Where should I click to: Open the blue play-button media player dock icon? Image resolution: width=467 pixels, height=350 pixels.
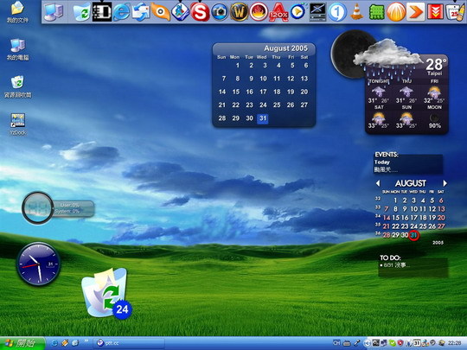[298, 12]
